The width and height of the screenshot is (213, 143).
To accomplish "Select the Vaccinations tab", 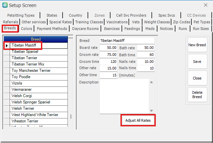I will pos(117,22).
